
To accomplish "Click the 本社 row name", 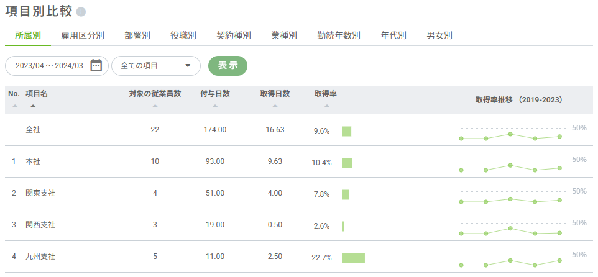I will (x=33, y=161).
